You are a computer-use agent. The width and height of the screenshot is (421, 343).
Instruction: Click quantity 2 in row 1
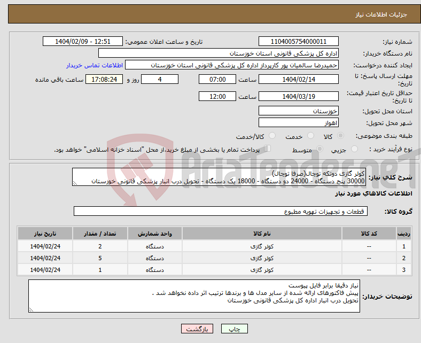(100, 246)
